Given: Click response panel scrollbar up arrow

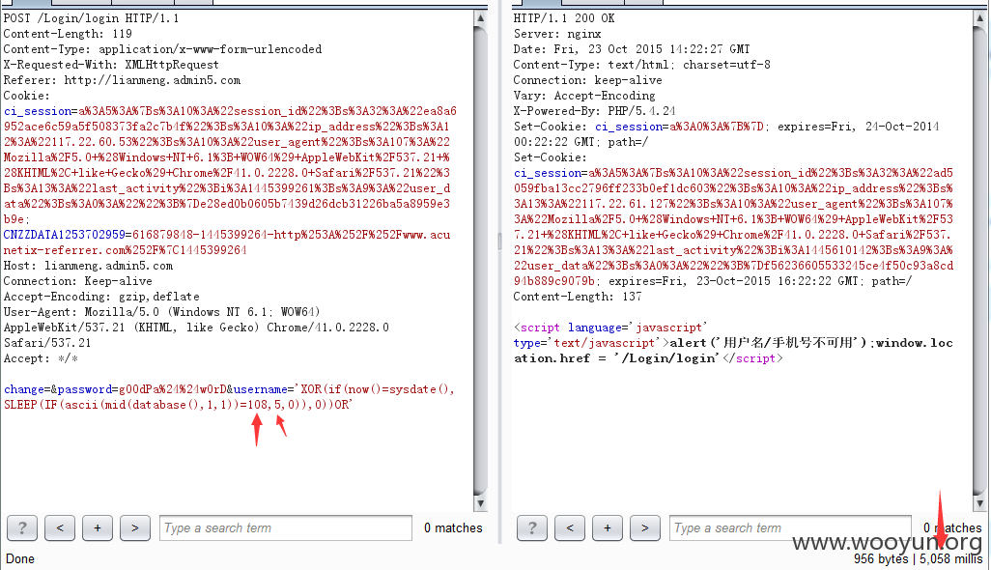Looking at the screenshot, I should pos(980,17).
